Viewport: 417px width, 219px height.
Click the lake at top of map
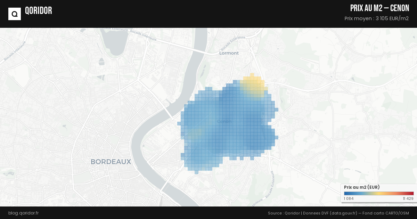(114, 43)
